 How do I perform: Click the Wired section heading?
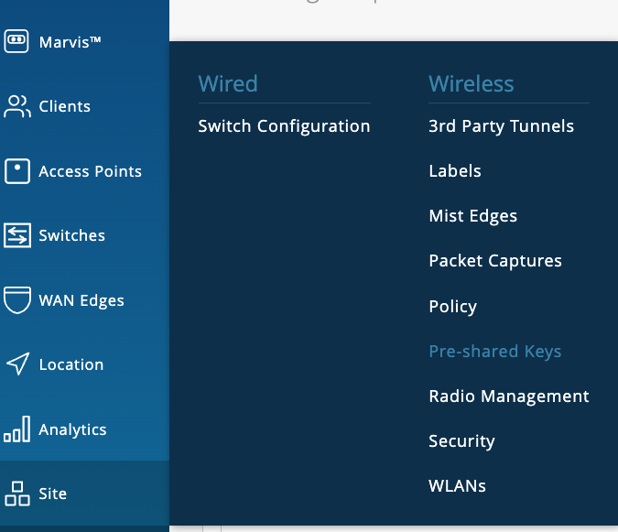coord(228,84)
